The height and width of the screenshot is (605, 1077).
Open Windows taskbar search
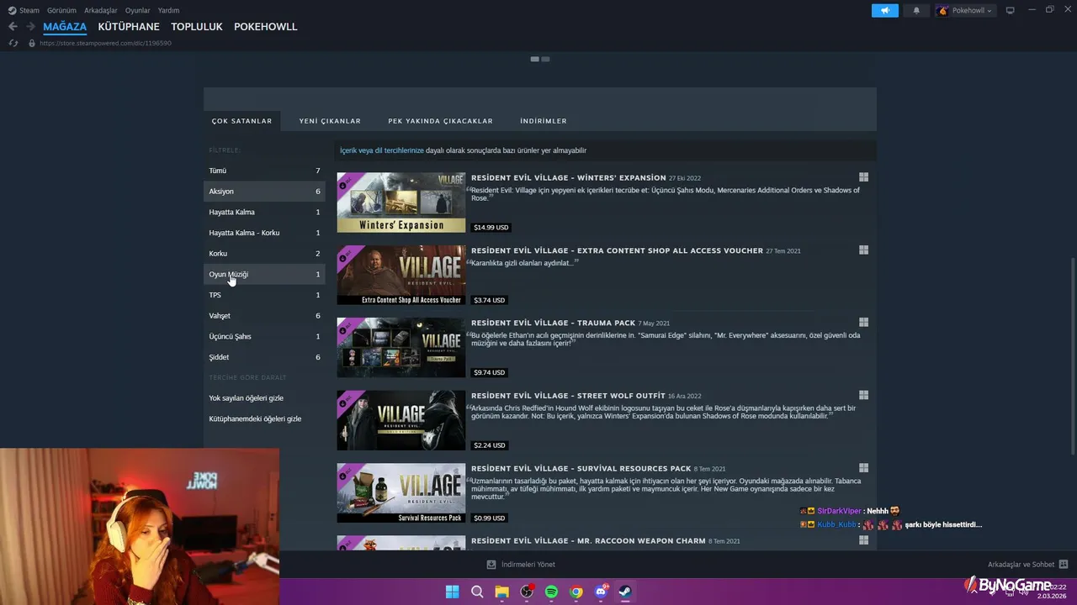pyautogui.click(x=477, y=592)
